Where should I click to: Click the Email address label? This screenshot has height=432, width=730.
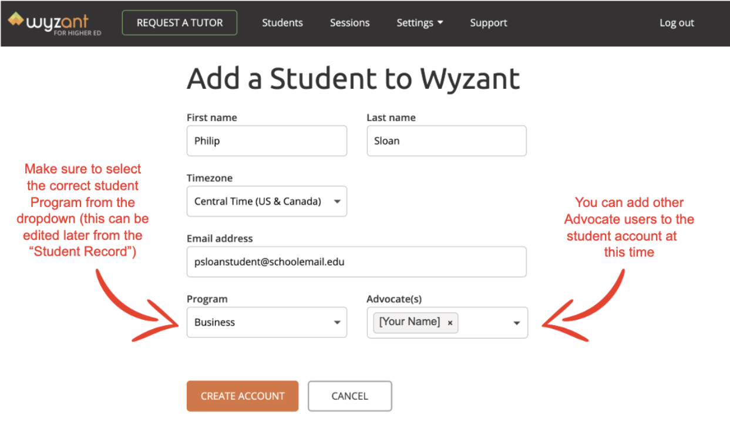click(220, 239)
